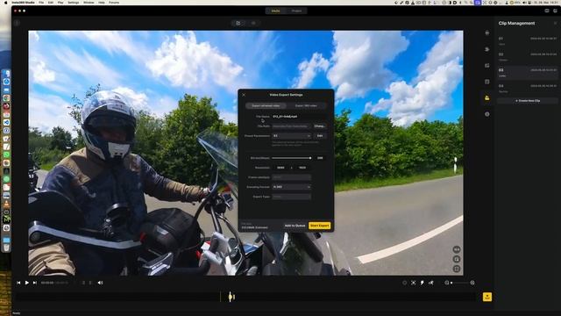Click the middle overlay icon at the preview's bottom right
Viewport: 561px width, 316px height.
[x=457, y=259]
